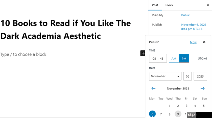Click the year field showing 2023
The image size is (212, 118).
[x=200, y=76]
